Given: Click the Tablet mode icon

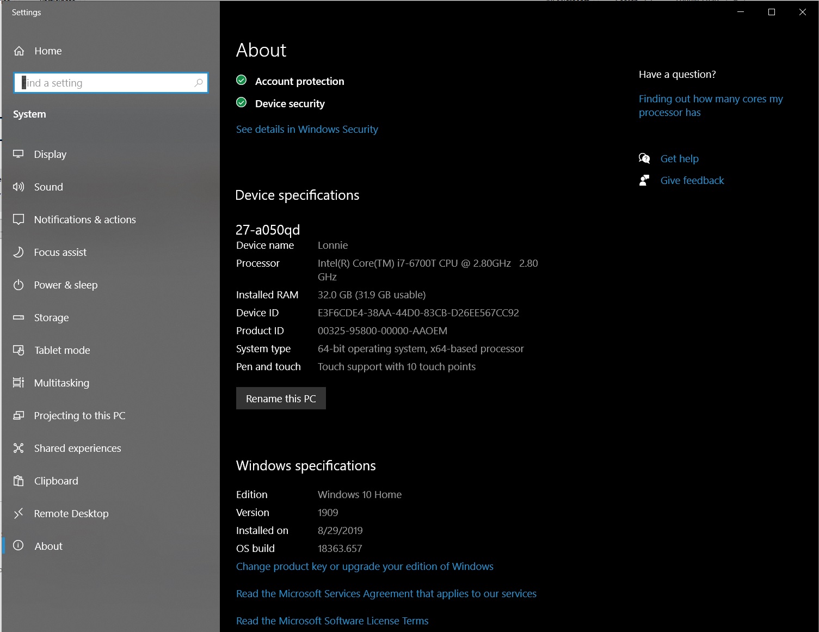Looking at the screenshot, I should (19, 350).
